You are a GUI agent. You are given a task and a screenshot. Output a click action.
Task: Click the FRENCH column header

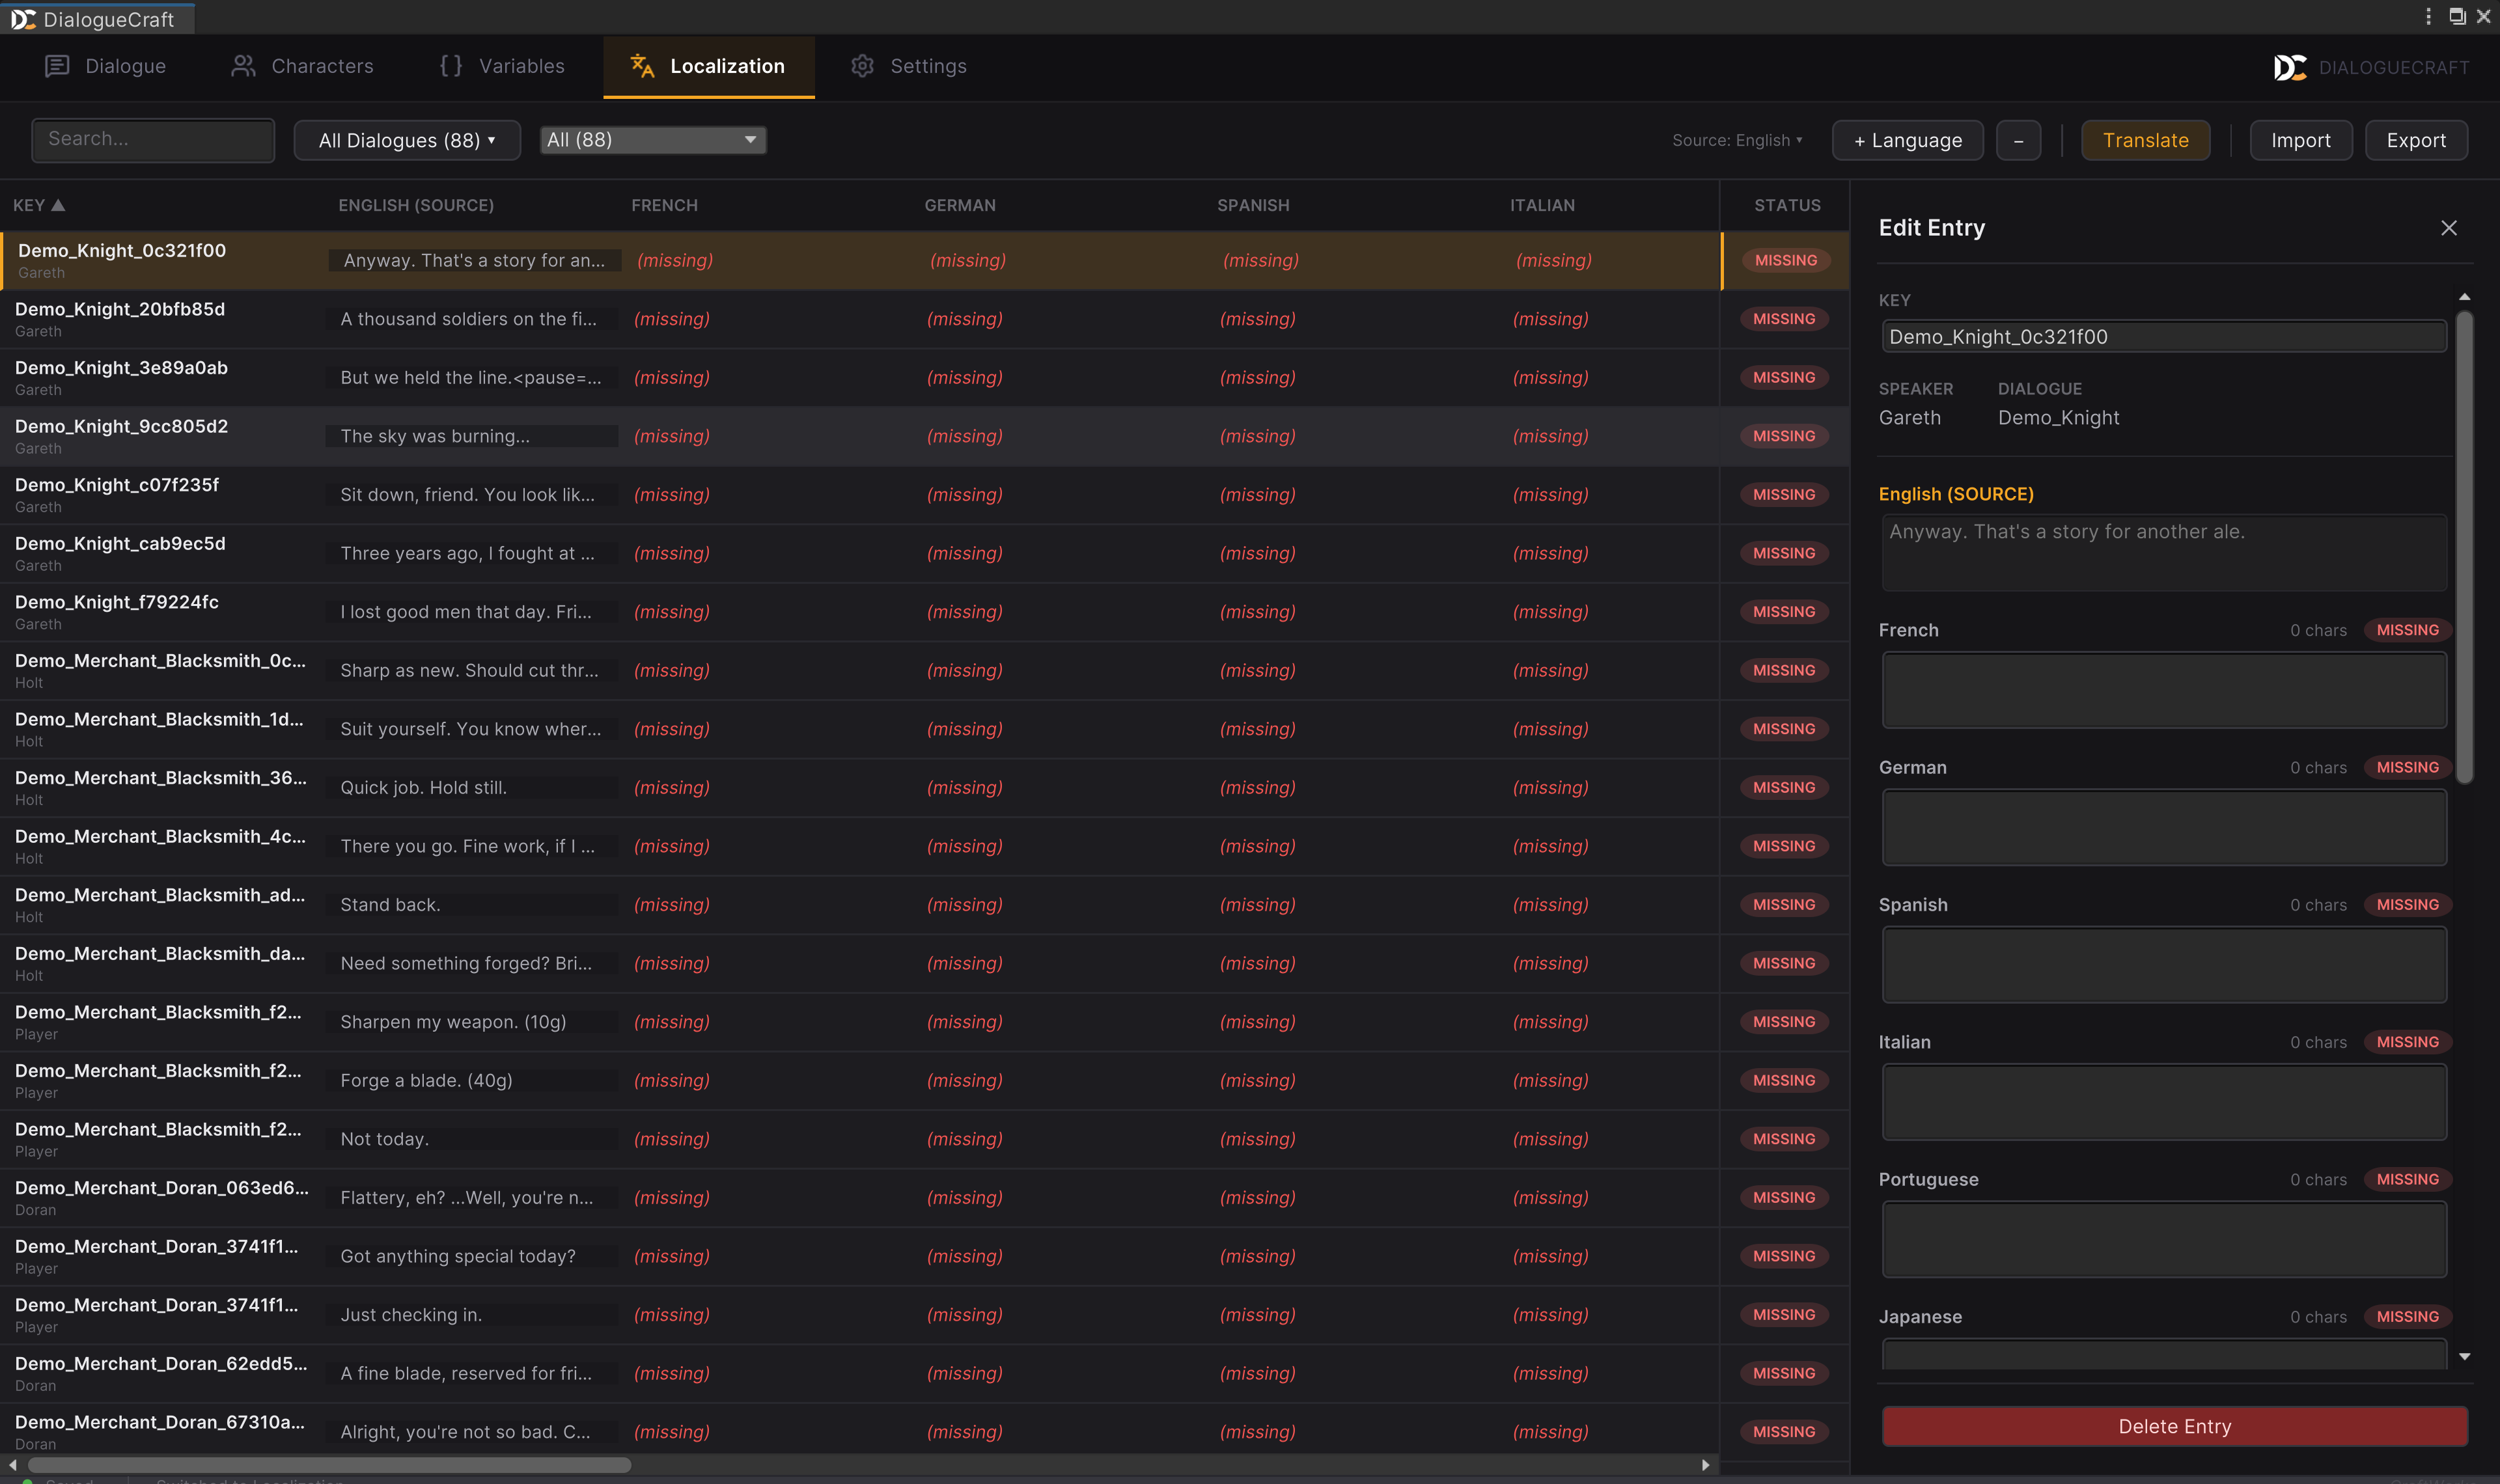[x=664, y=205]
